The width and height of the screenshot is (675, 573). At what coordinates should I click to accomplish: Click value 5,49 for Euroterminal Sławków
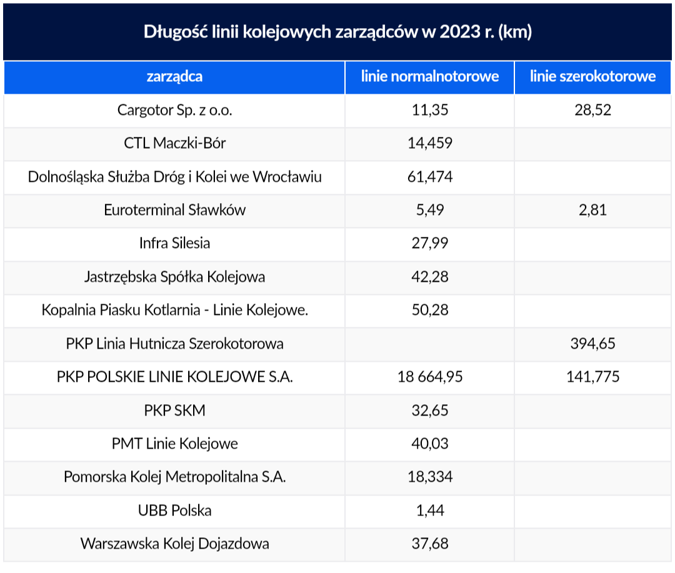(429, 210)
